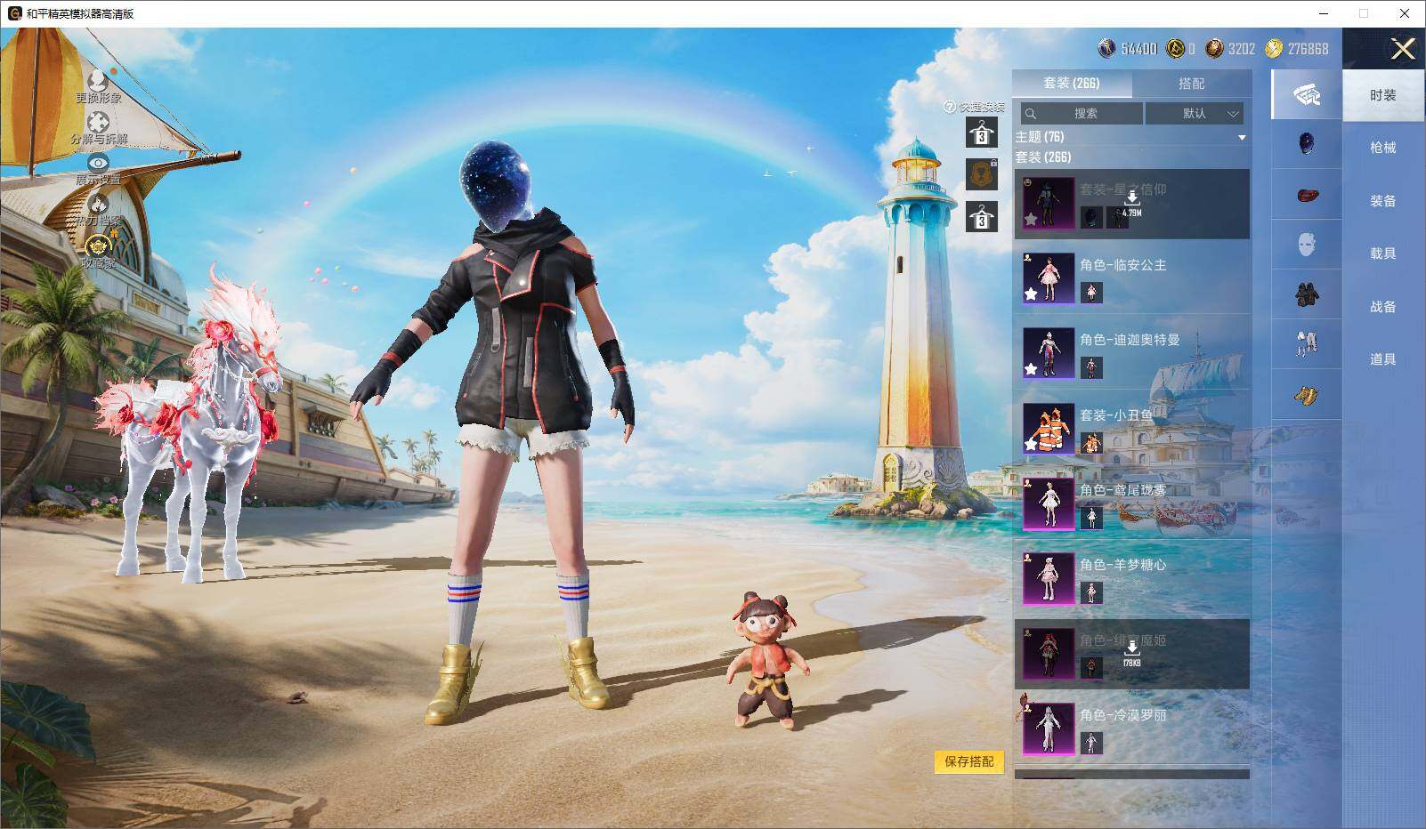This screenshot has width=1426, height=829.
Task: Select the white mask category icon
Action: pyautogui.click(x=1306, y=245)
